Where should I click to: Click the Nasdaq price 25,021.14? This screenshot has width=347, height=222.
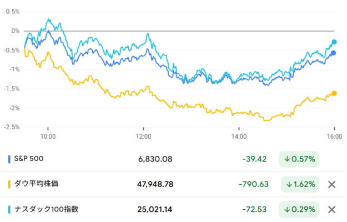coord(155,209)
